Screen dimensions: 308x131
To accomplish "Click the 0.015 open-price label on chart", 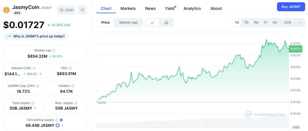I will pos(102,103).
